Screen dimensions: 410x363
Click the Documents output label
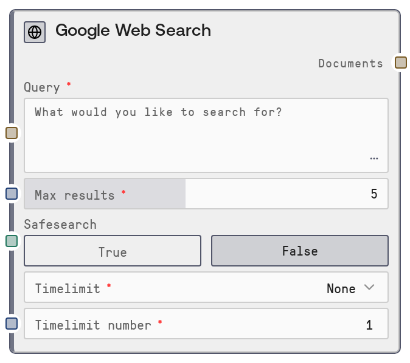coord(350,63)
